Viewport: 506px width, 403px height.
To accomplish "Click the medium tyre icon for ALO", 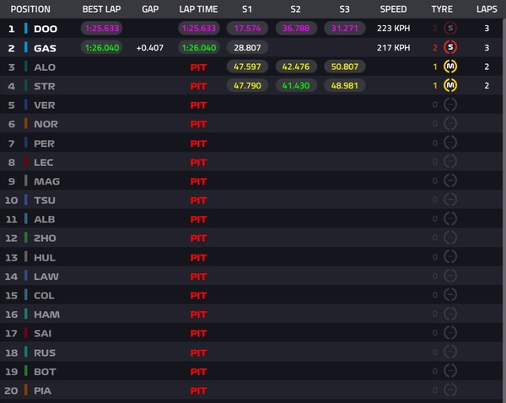I will pos(450,67).
